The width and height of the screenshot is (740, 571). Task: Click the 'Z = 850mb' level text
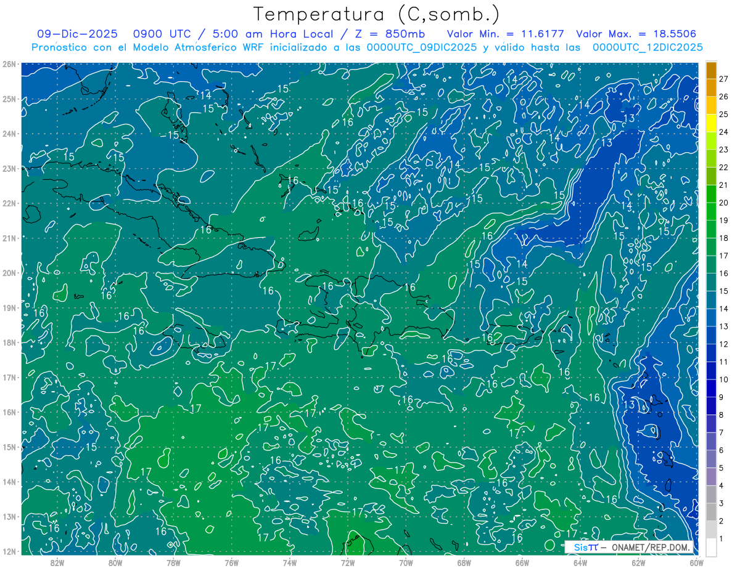390,34
